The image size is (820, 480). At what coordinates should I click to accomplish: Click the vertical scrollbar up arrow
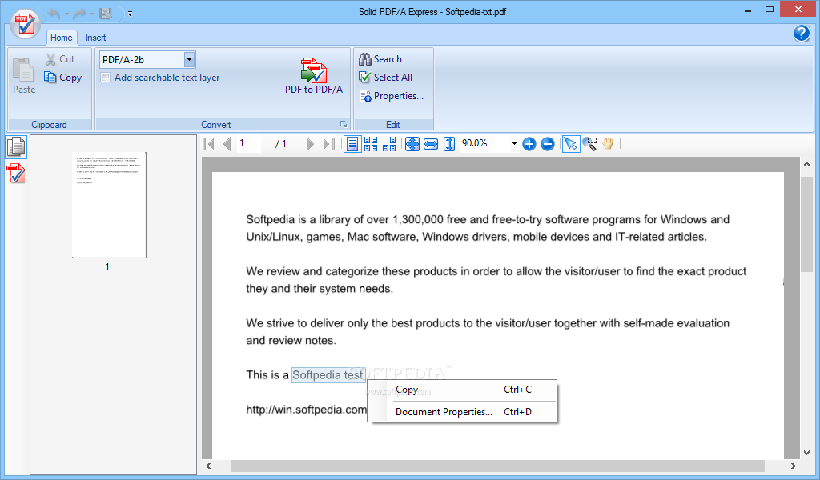806,164
